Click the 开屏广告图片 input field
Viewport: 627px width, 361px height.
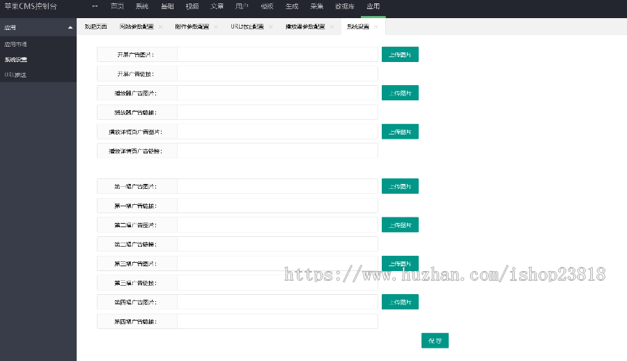point(277,54)
